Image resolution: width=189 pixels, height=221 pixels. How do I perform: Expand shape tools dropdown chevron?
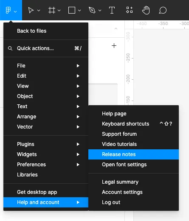[79, 10]
